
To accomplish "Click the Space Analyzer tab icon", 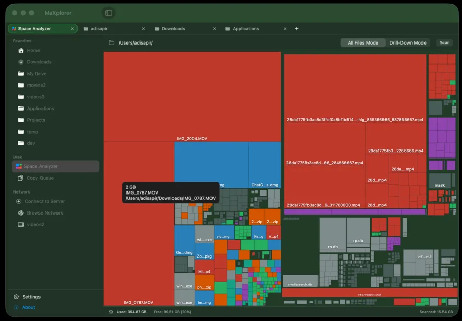I will click(x=14, y=29).
